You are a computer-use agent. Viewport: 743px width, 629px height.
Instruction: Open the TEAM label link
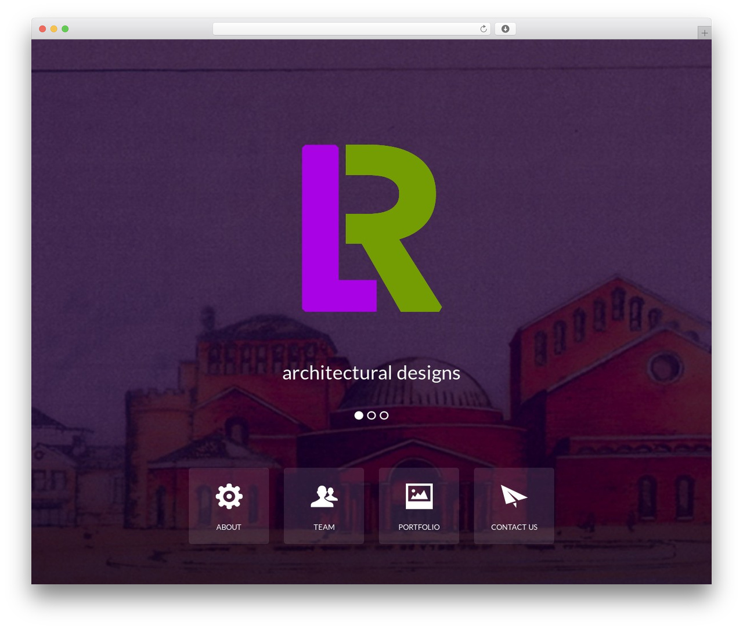point(324,527)
